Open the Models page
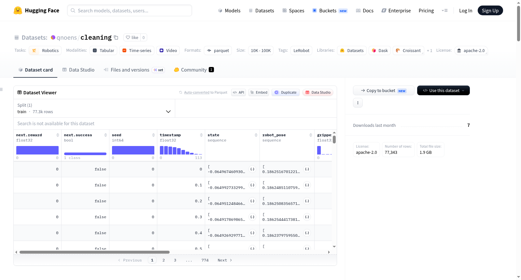This screenshot has width=521, height=280. (x=229, y=11)
